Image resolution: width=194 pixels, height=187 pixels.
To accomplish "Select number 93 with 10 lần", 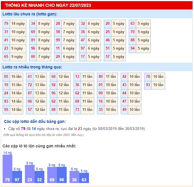I will tap(148, 85).
